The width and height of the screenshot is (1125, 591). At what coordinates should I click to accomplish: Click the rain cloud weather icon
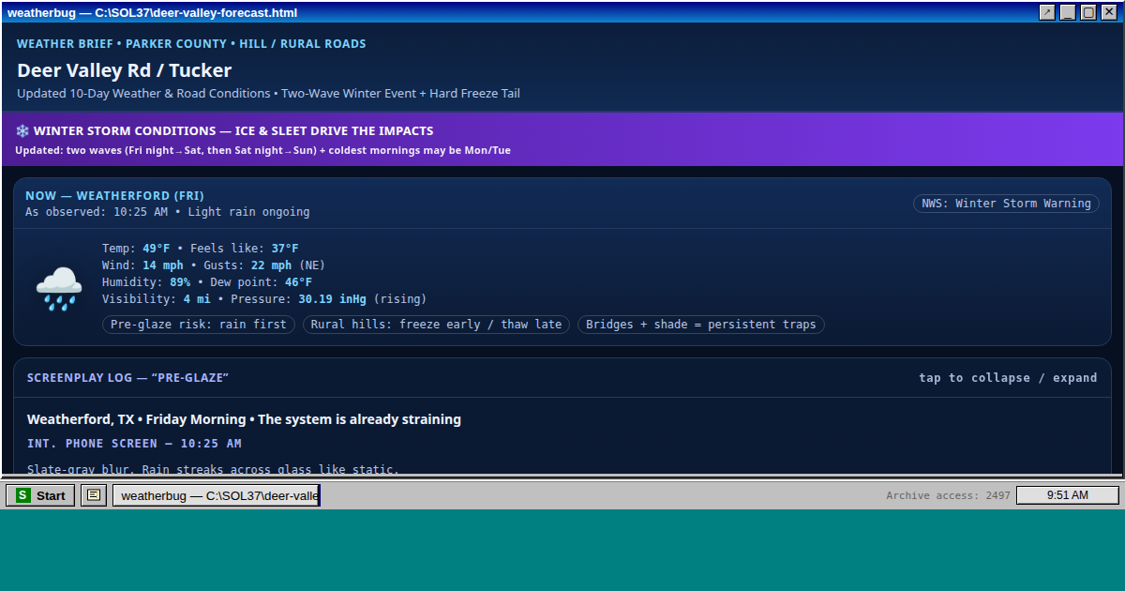(x=59, y=288)
